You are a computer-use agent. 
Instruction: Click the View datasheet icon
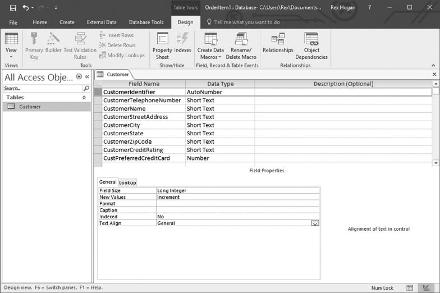[x=11, y=39]
